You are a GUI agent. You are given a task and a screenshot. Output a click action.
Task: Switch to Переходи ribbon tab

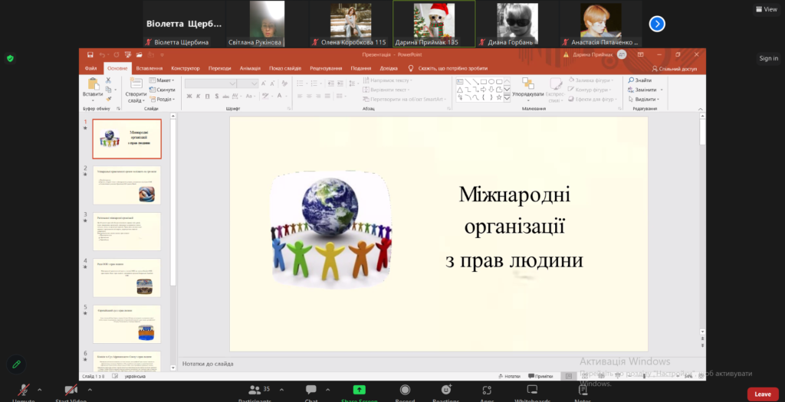coord(220,68)
